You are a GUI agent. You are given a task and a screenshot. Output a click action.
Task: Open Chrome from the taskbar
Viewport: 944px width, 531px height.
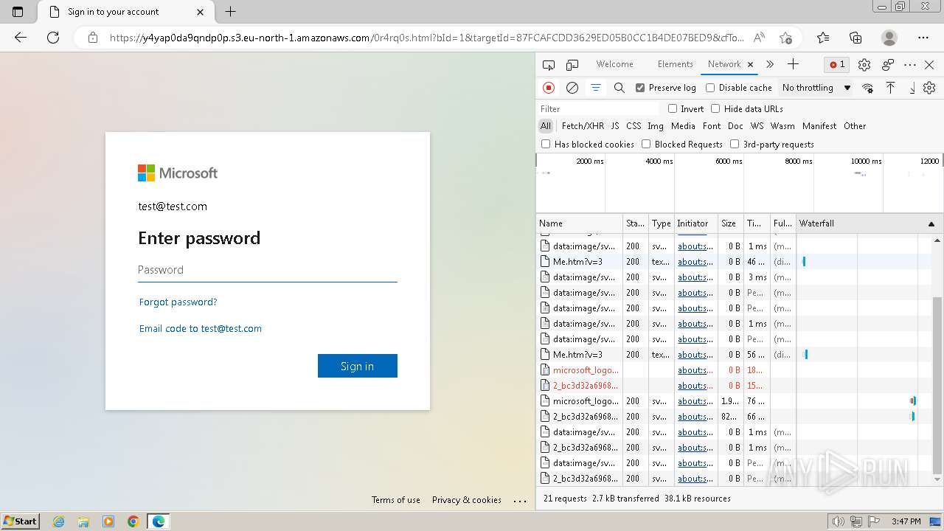133,521
